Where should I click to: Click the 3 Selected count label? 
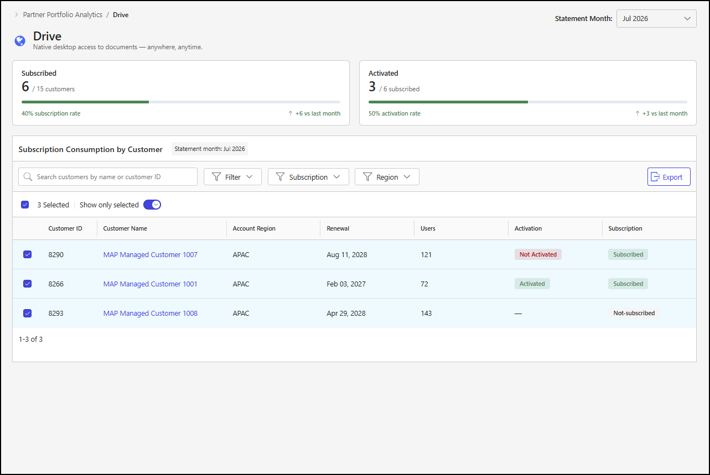[53, 205]
